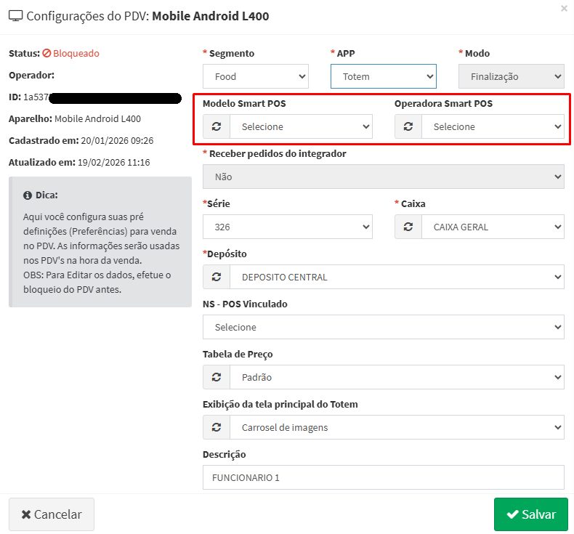Viewport: 574px width, 534px height.
Task: Reload the Depósito options
Action: coord(217,277)
